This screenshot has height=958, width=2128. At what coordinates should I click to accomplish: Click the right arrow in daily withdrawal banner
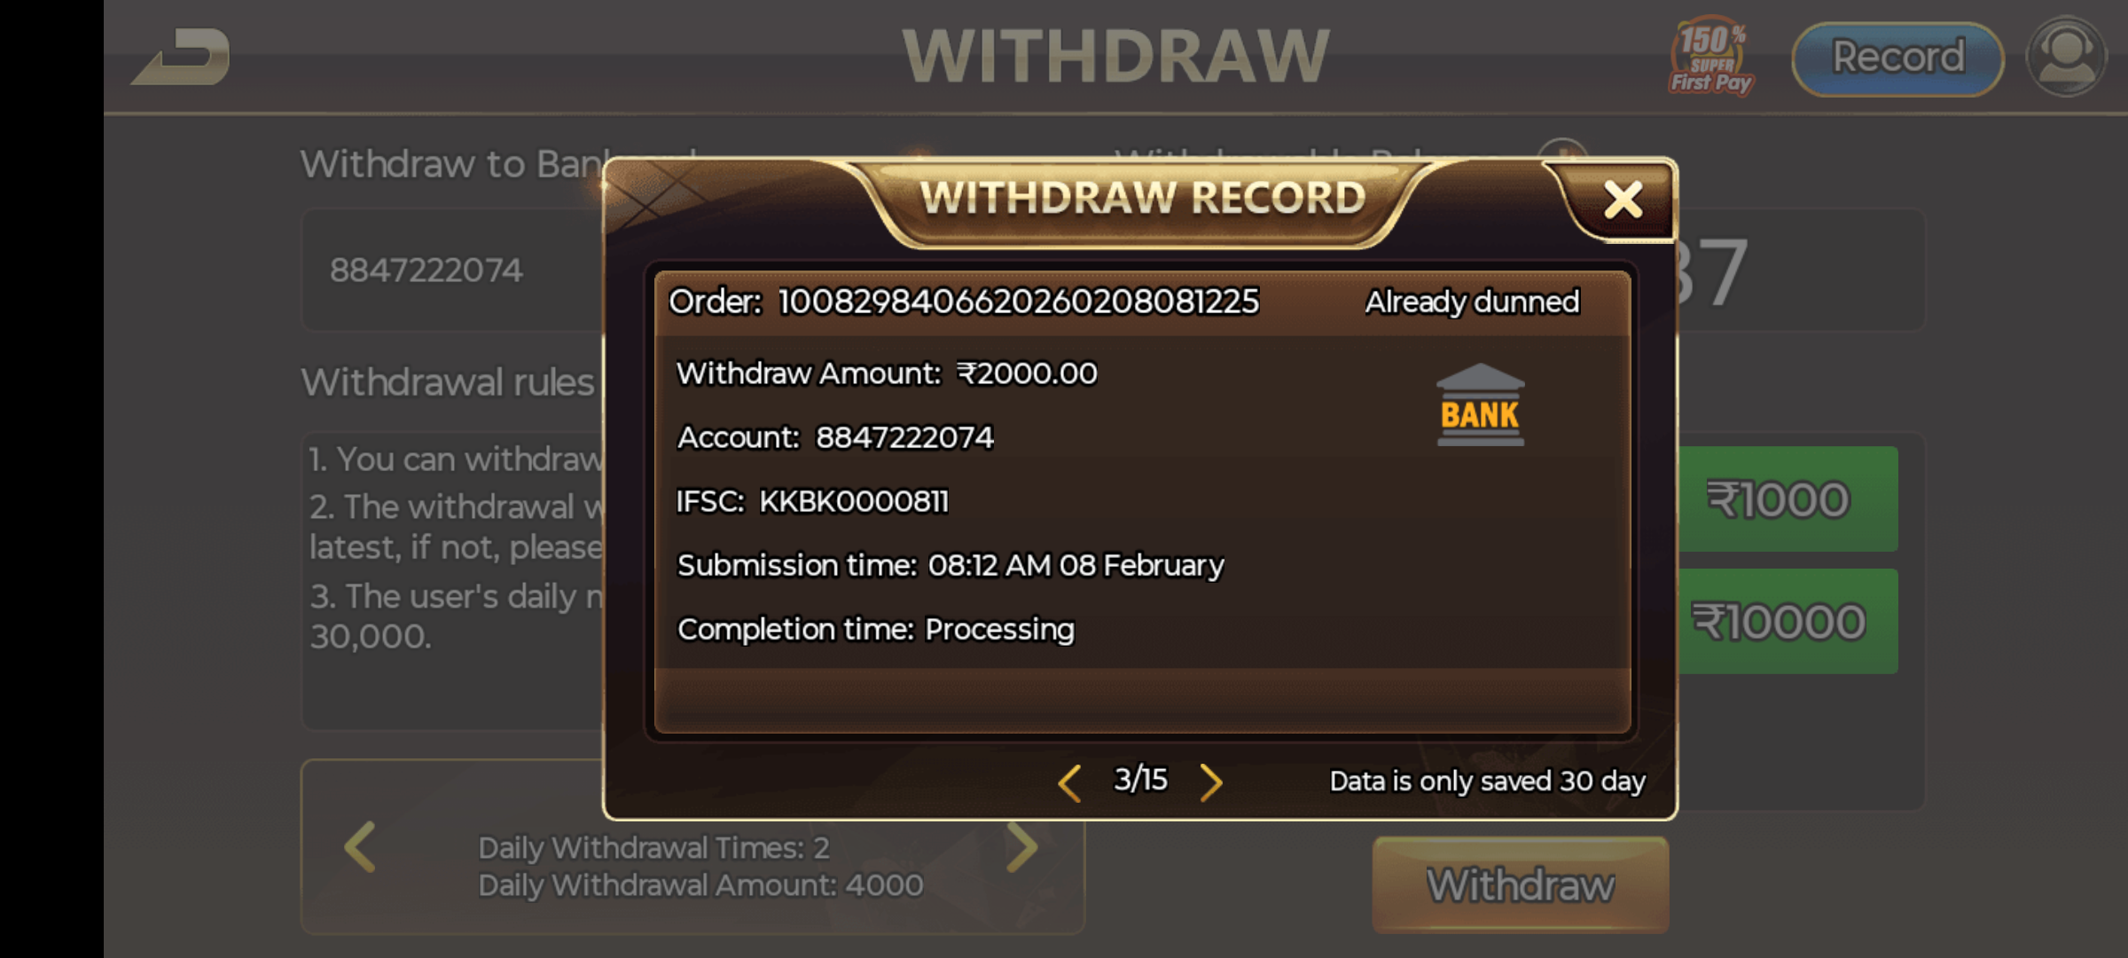pyautogui.click(x=1023, y=845)
